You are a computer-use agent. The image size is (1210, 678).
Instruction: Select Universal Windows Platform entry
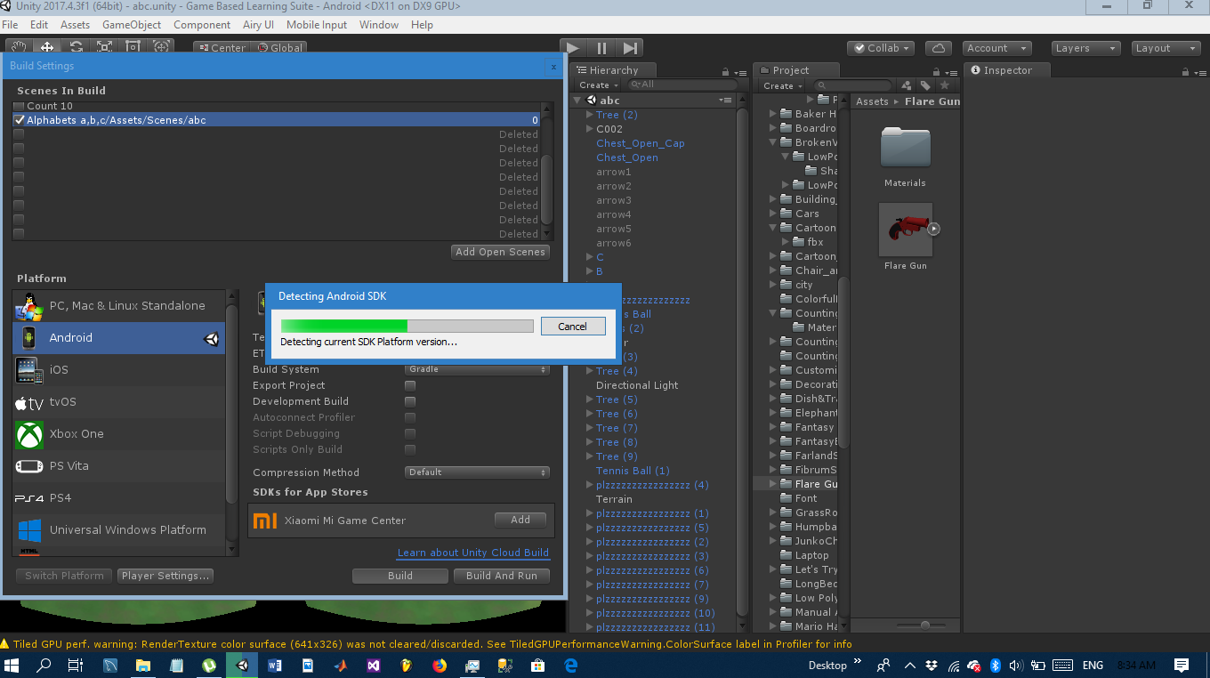tap(119, 530)
